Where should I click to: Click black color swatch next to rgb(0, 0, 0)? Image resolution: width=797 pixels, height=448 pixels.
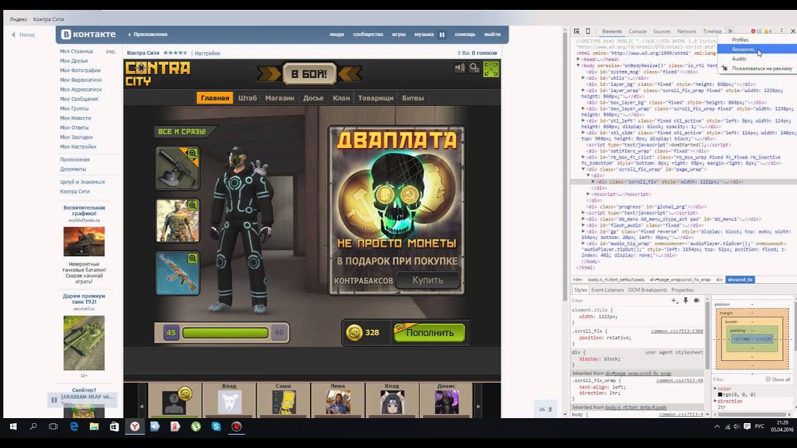[720, 394]
